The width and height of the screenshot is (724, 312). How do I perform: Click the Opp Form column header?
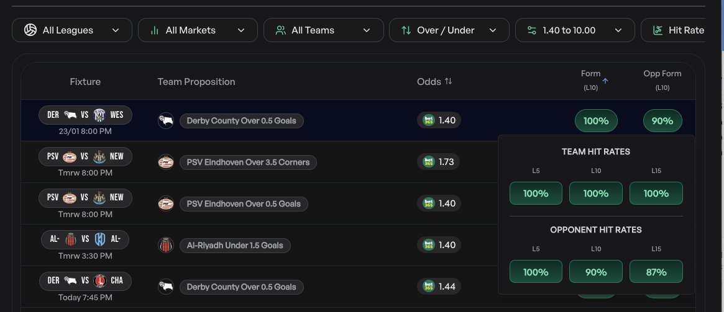pyautogui.click(x=662, y=79)
